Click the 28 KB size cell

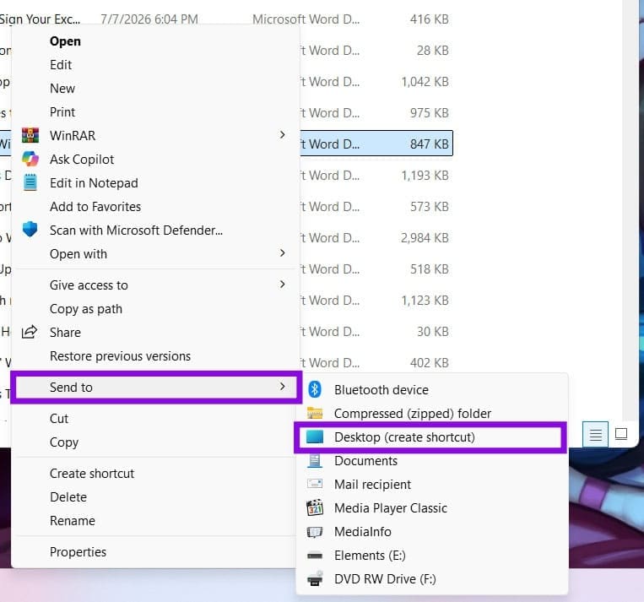tap(432, 51)
